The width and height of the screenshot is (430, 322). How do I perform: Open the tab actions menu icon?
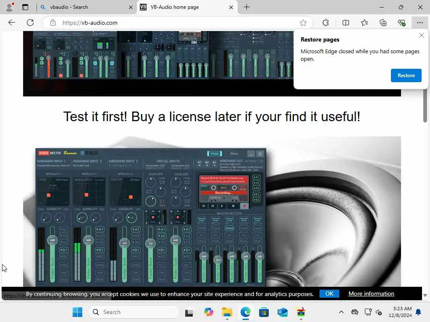pyautogui.click(x=25, y=7)
